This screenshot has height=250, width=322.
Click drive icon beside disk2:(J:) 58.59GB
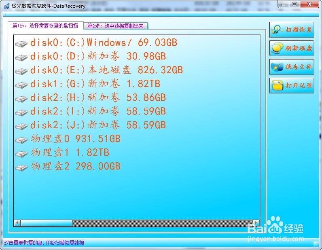(21, 126)
